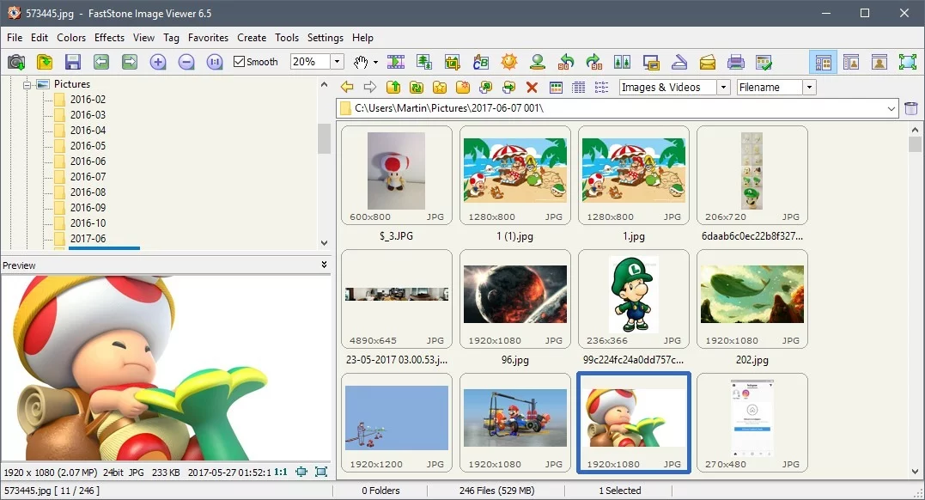Switch to windowed view with side list
This screenshot has width=925, height=500.
pyautogui.click(x=851, y=62)
